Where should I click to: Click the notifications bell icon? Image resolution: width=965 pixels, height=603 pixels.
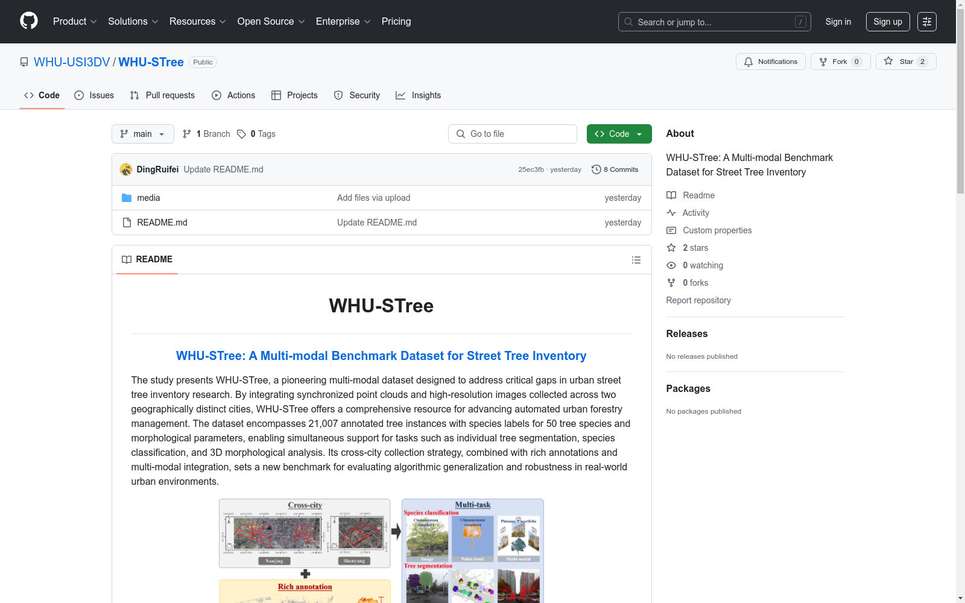pos(748,62)
